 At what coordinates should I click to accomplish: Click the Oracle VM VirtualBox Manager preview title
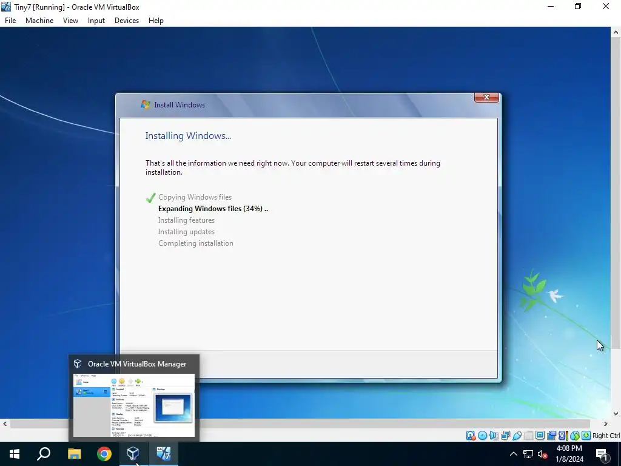tap(137, 364)
